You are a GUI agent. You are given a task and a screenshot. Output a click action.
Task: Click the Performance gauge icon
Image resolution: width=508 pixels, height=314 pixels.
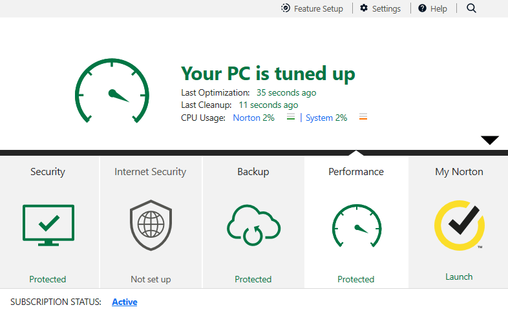click(x=356, y=225)
